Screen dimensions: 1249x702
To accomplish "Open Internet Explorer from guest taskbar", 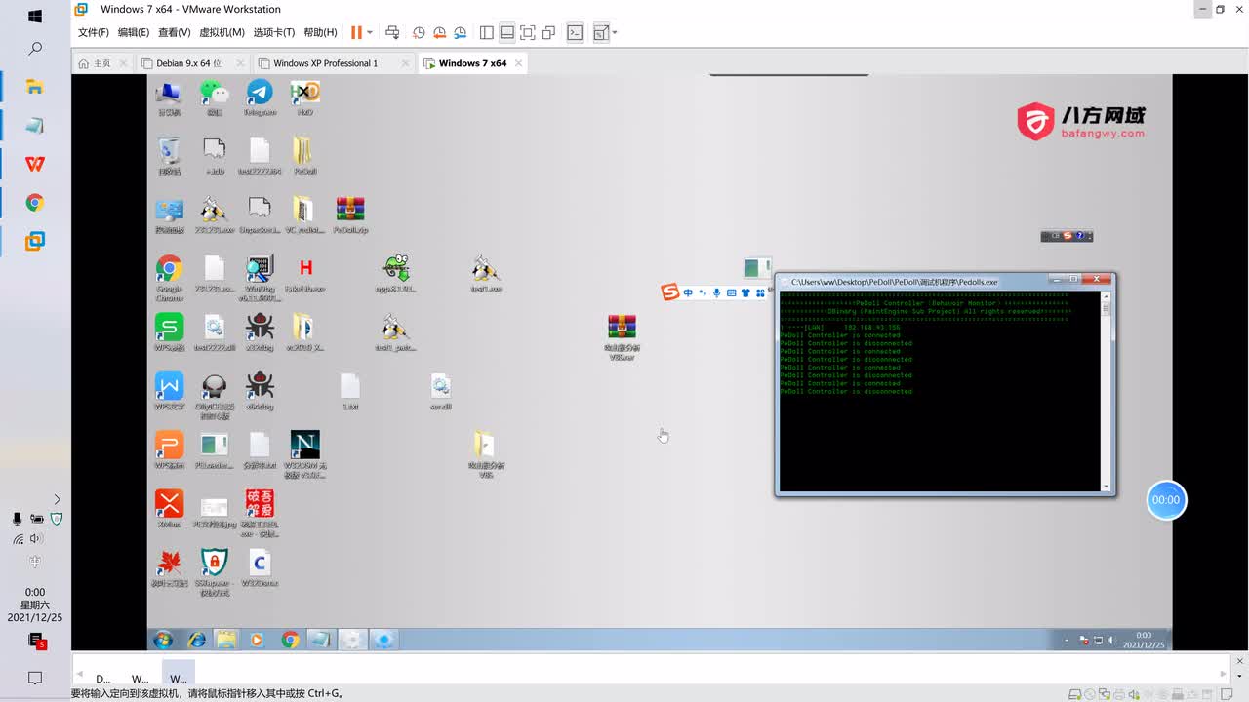I will pyautogui.click(x=196, y=641).
